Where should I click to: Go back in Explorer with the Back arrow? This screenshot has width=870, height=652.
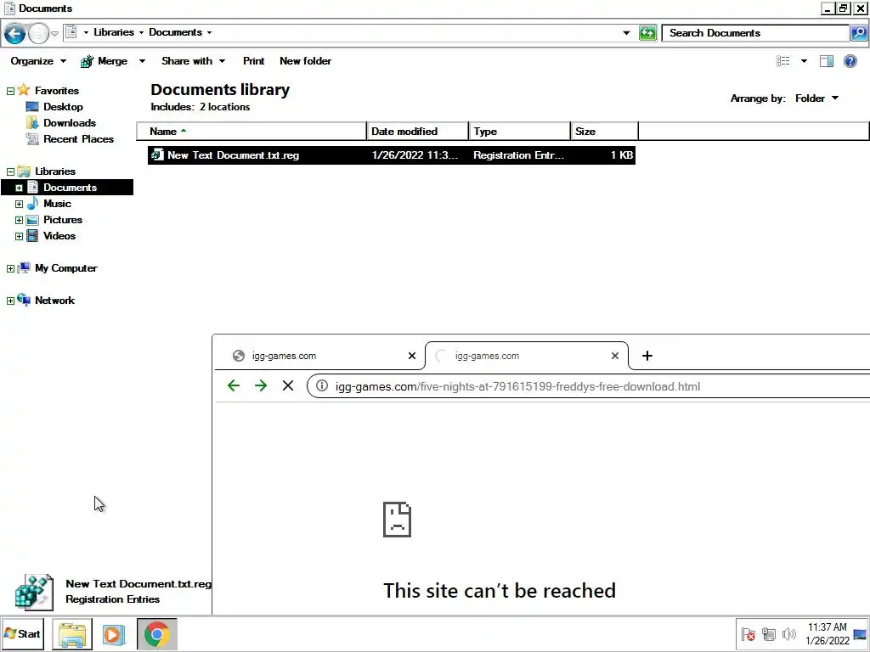click(14, 33)
